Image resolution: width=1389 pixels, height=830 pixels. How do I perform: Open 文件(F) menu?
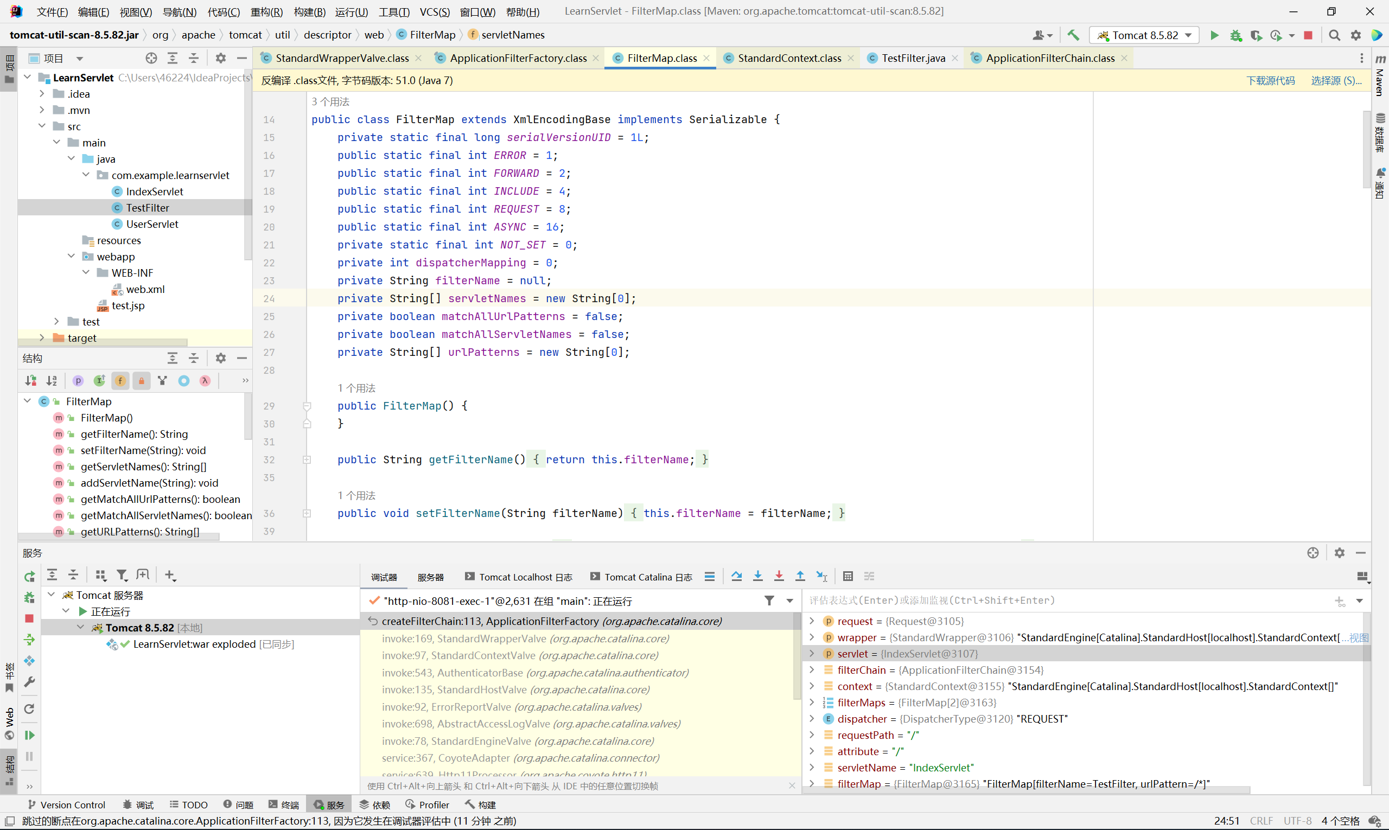52,12
